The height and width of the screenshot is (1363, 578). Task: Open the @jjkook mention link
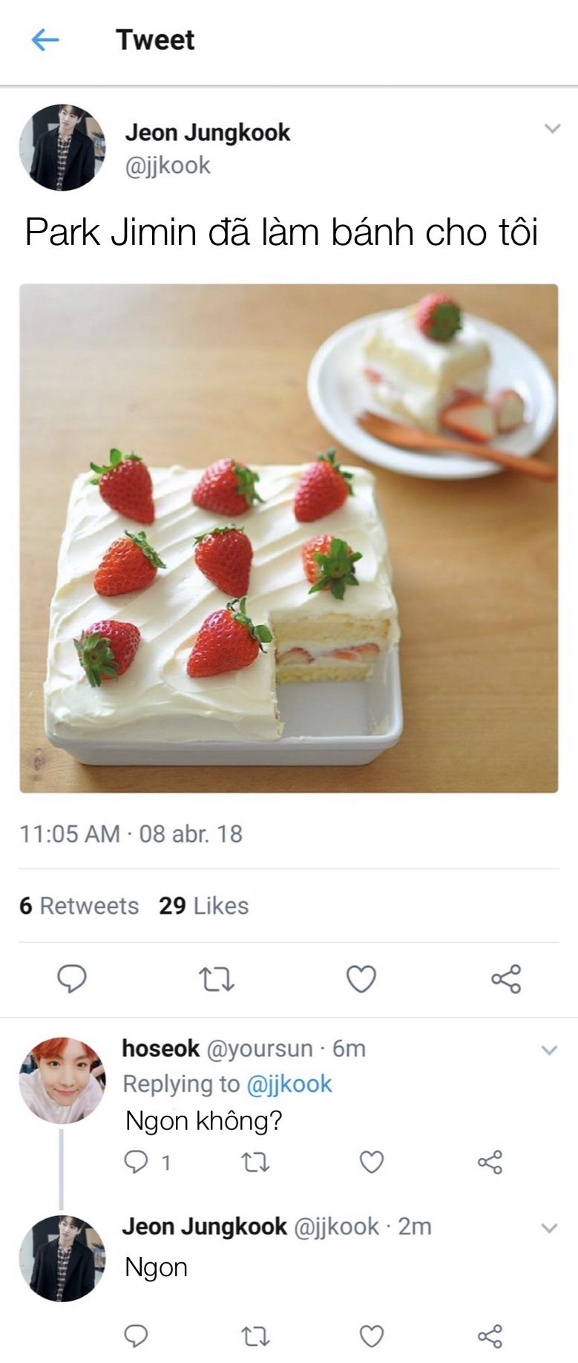tap(289, 1084)
